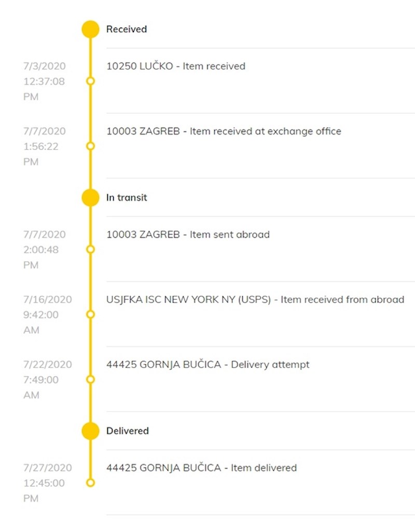Image resolution: width=415 pixels, height=519 pixels.
Task: Click the USJFKA ISC NEW YORK entry
Action: click(255, 299)
